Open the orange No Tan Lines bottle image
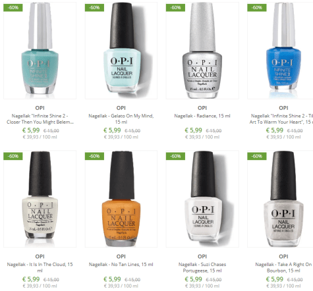 (x=121, y=199)
